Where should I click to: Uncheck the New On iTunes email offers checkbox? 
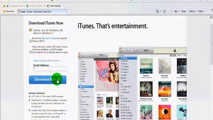pos(31,41)
